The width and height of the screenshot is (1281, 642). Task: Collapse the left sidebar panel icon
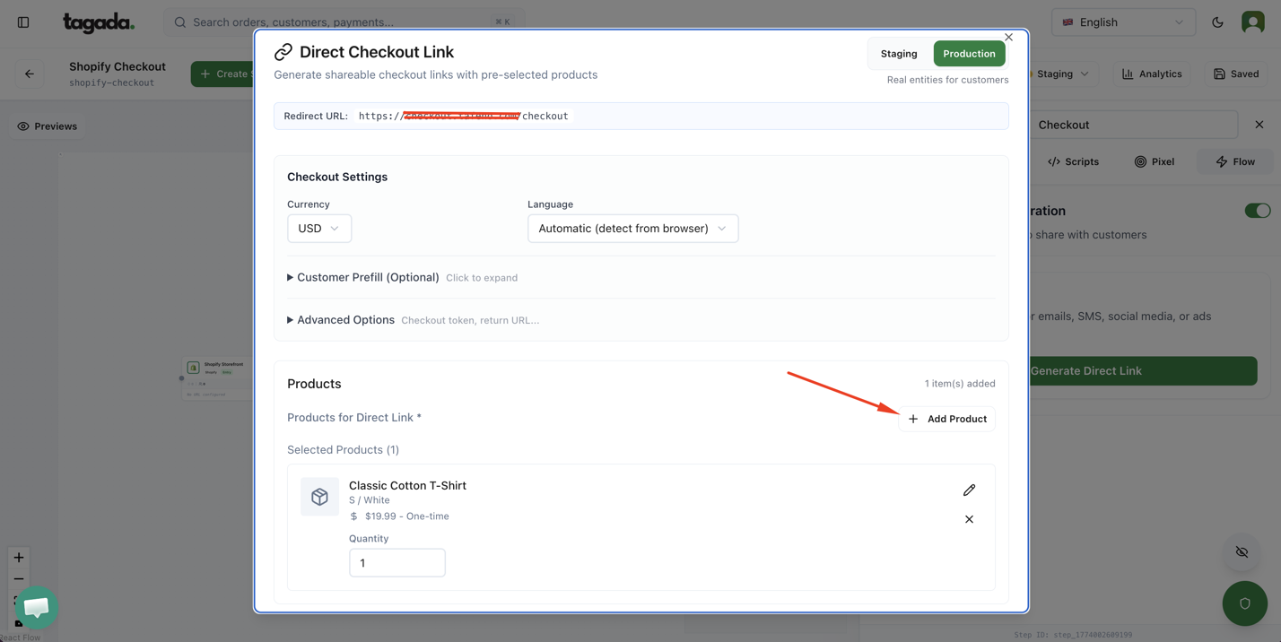[x=23, y=22]
